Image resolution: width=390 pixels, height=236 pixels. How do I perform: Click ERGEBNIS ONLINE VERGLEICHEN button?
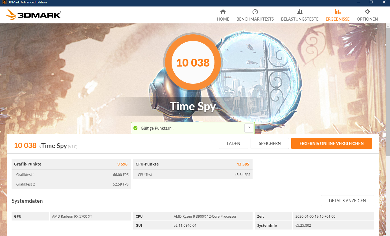coord(332,143)
